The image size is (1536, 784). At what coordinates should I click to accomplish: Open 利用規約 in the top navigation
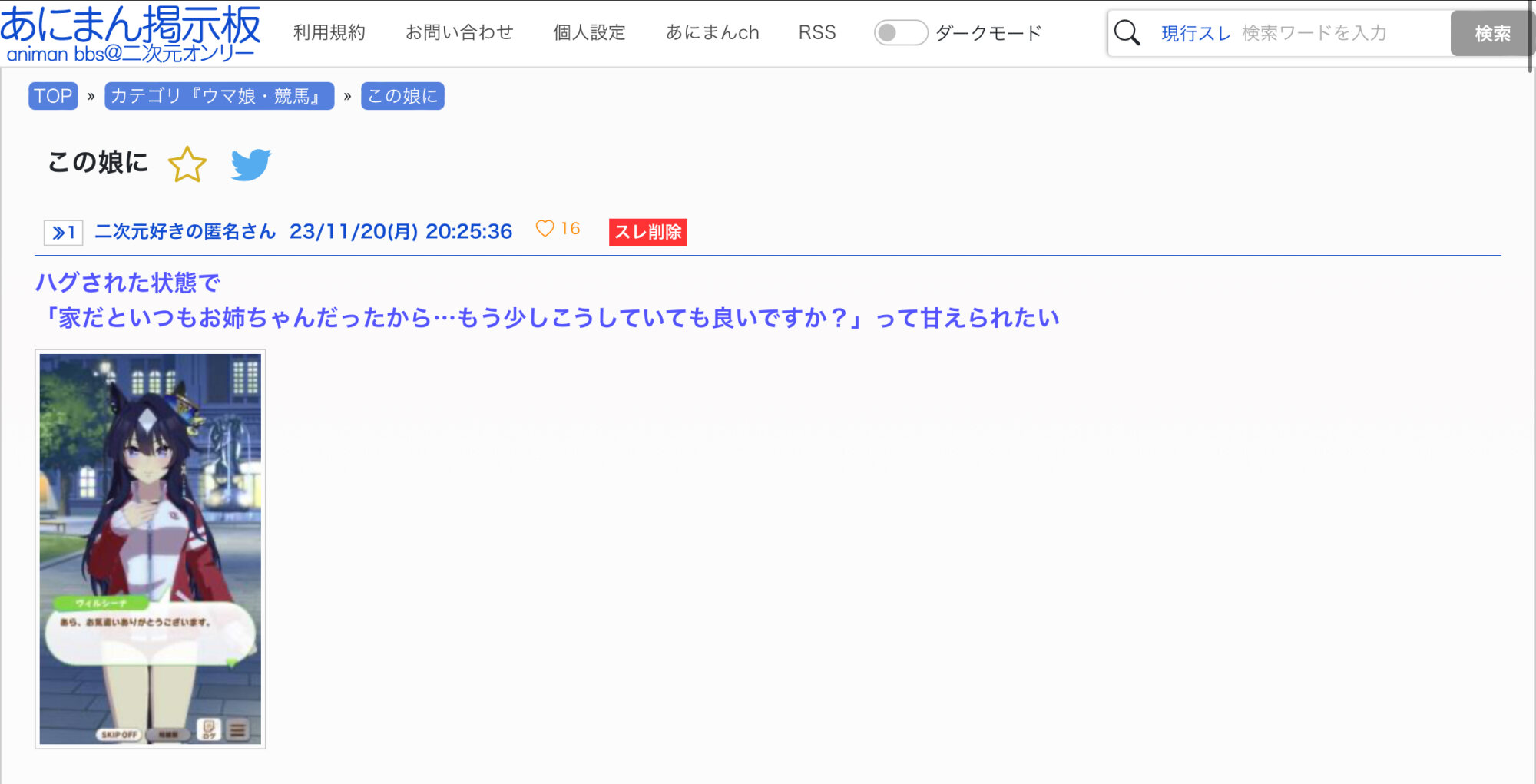click(x=329, y=32)
